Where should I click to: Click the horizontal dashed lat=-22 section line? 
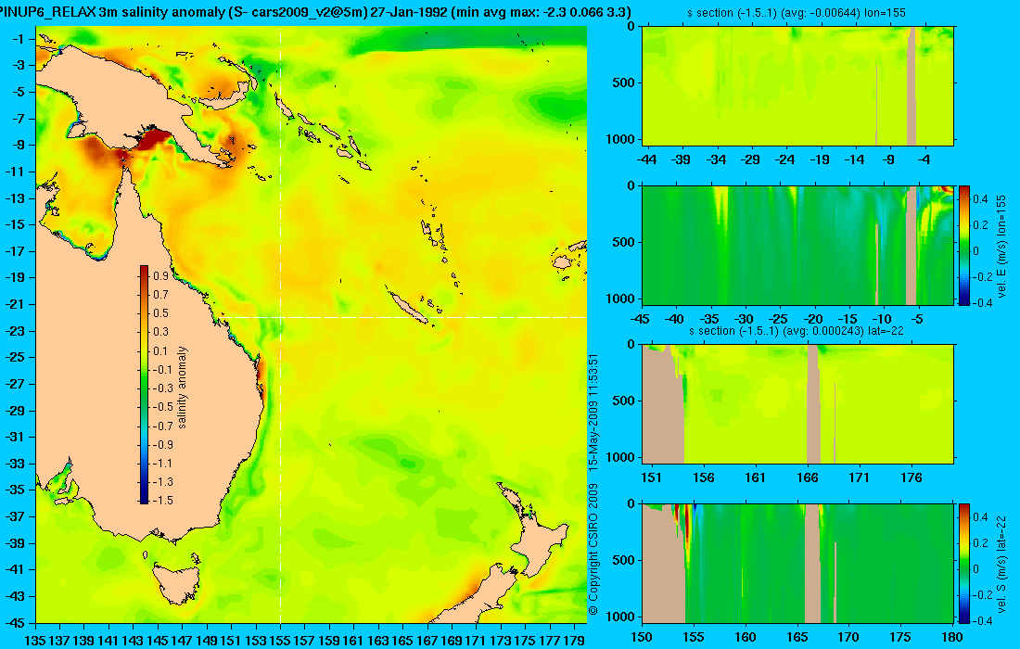(403, 317)
